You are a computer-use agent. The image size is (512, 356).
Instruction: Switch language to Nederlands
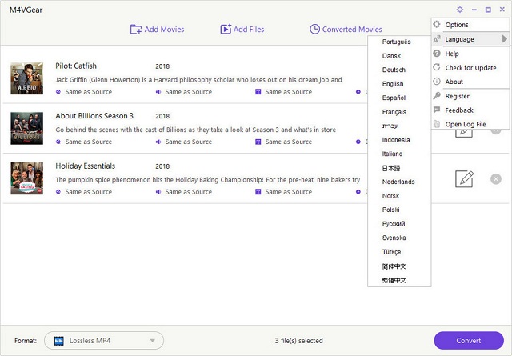coord(399,182)
